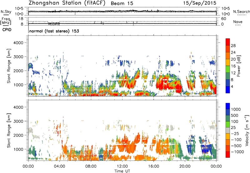Select the "3000" tick in the velocity panel

[x=18, y=121]
